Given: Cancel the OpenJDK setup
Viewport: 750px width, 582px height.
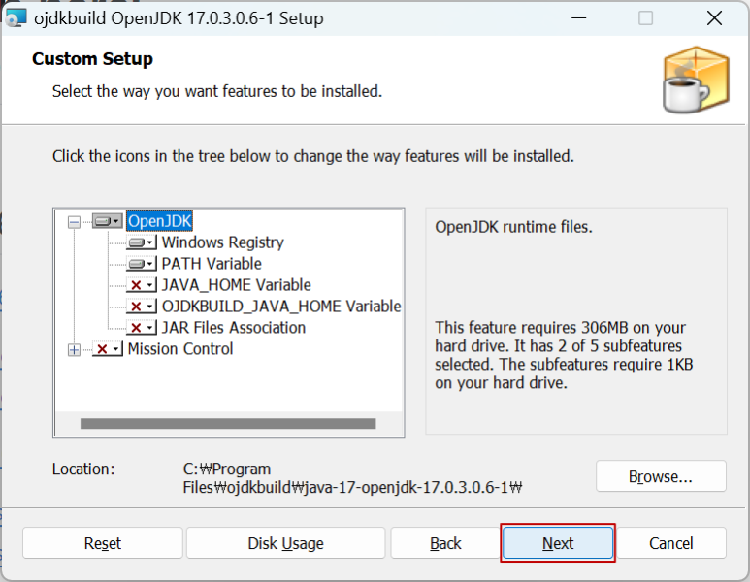Looking at the screenshot, I should [x=671, y=543].
